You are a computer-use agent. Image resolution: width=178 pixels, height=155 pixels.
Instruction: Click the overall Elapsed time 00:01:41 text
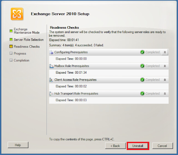(64, 40)
